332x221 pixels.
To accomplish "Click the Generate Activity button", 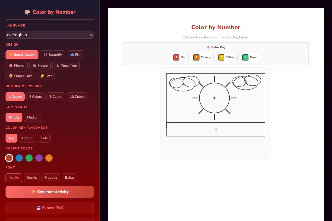I will click(x=50, y=192).
